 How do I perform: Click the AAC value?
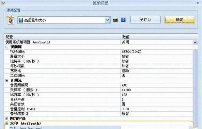124,85
